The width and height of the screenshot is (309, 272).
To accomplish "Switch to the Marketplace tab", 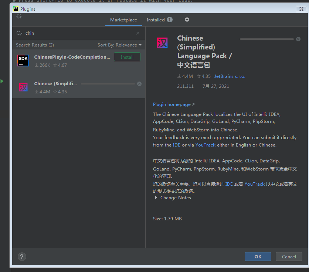I will [x=123, y=20].
